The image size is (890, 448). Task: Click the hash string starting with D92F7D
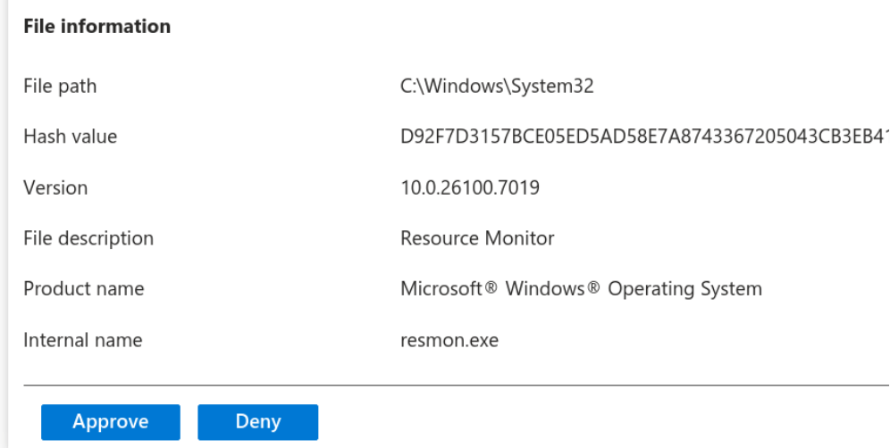pyautogui.click(x=643, y=137)
